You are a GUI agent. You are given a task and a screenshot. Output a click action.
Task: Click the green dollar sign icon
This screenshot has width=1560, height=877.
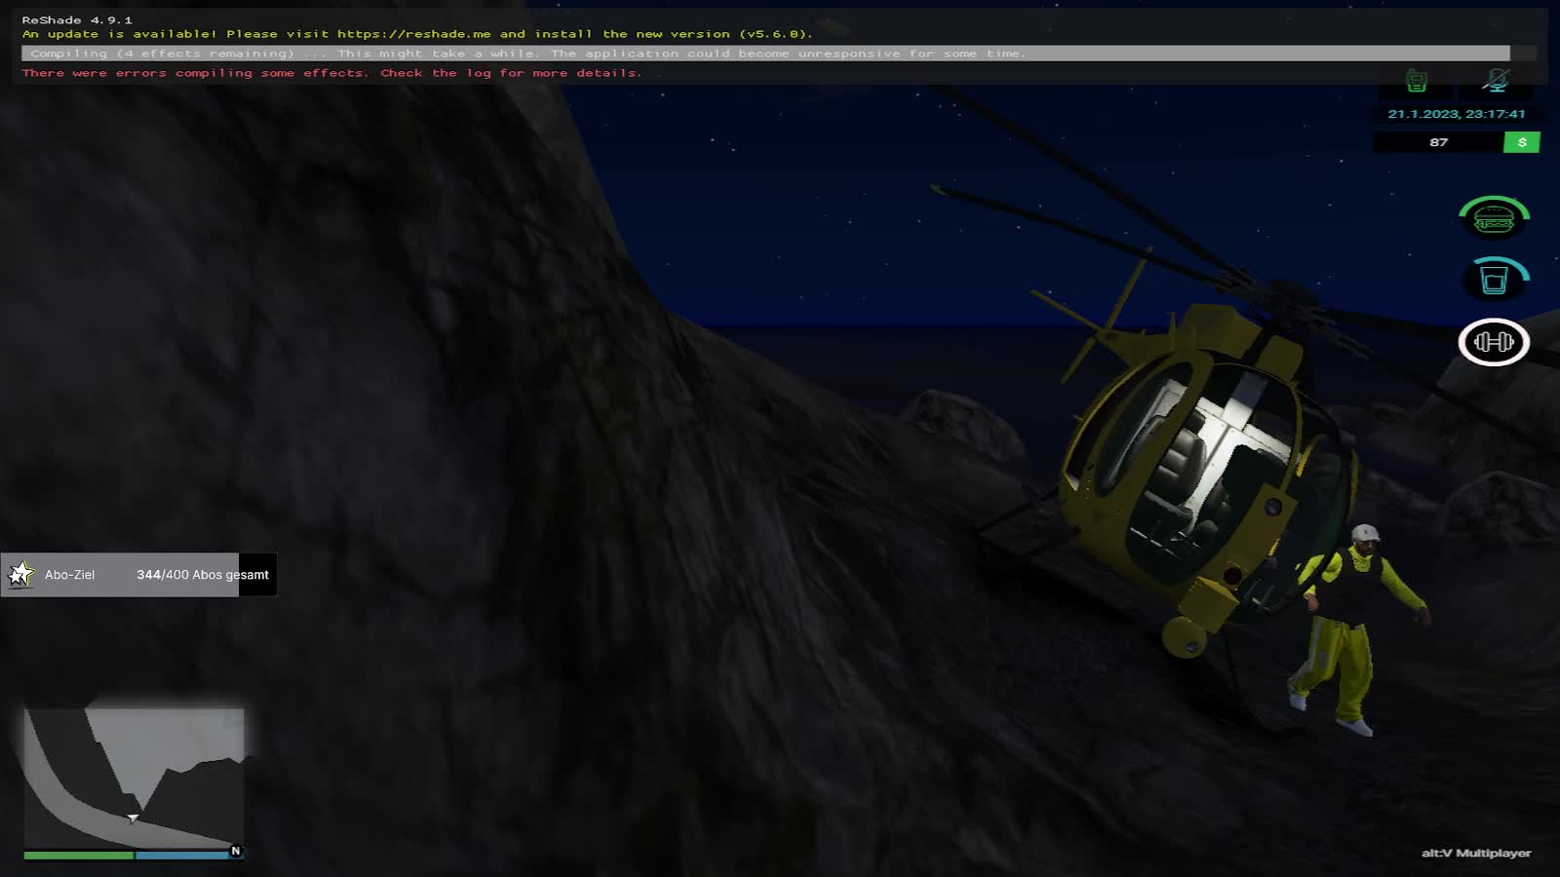click(1522, 142)
